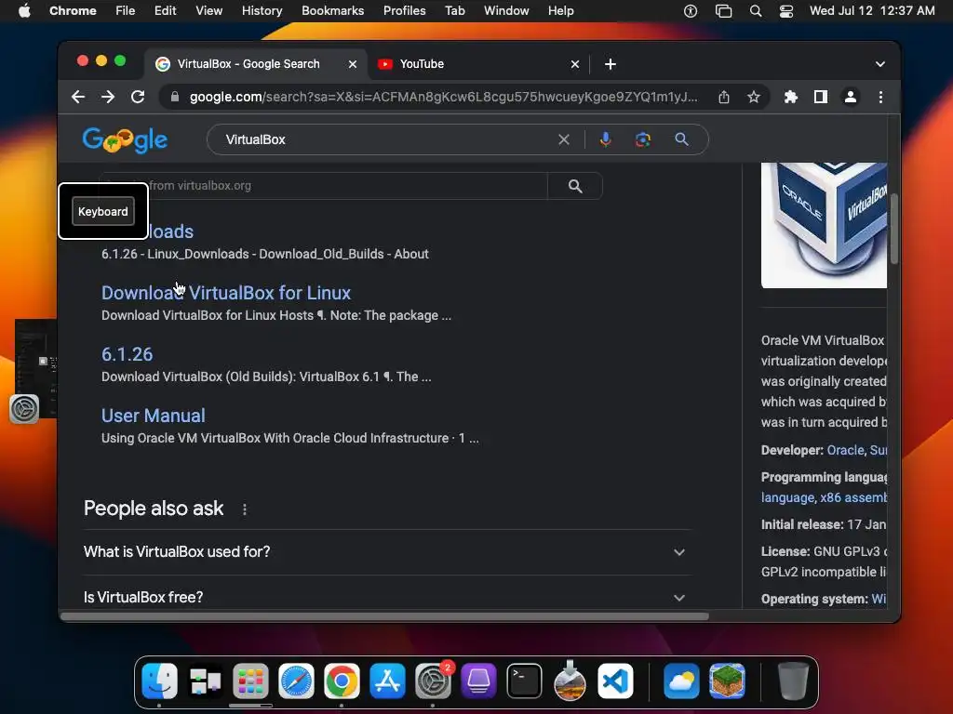953x714 pixels.
Task: Open the Chrome File menu
Action: click(x=126, y=11)
